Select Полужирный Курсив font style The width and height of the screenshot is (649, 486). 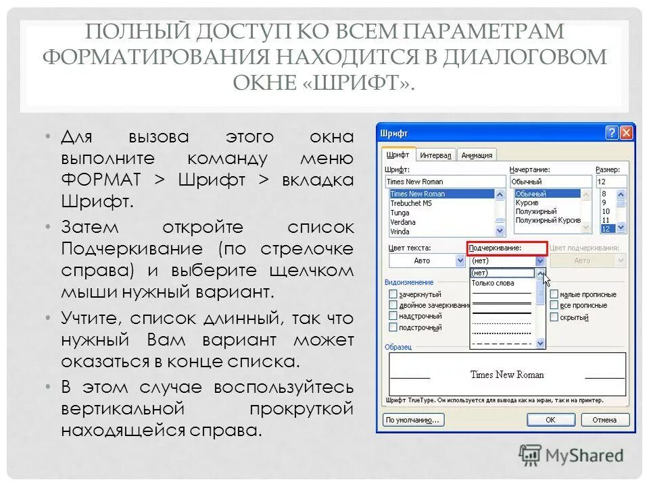[548, 220]
